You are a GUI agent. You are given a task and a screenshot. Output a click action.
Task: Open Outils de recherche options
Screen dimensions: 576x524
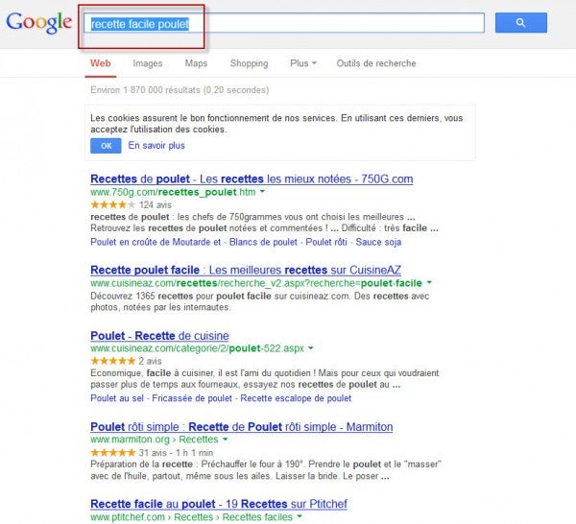click(x=375, y=63)
